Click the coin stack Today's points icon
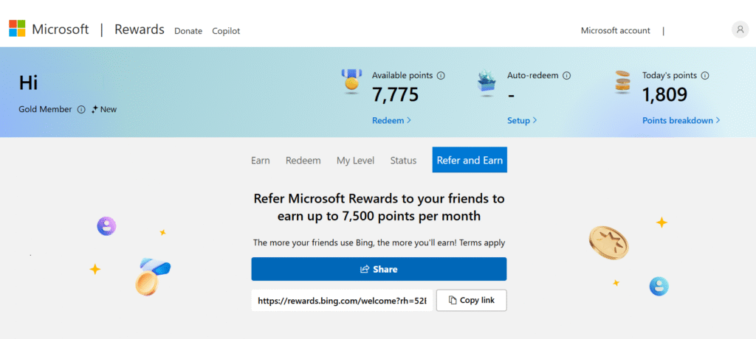Screen dimensions: 756x339 point(623,82)
